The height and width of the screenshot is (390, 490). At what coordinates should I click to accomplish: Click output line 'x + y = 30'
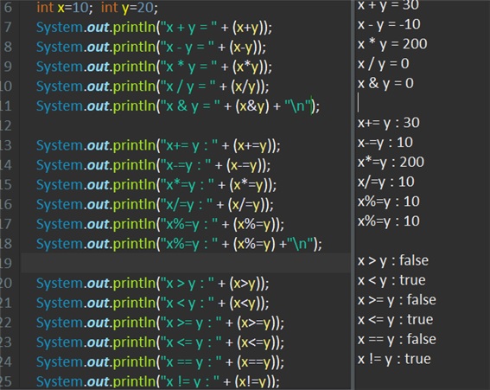[x=388, y=6]
